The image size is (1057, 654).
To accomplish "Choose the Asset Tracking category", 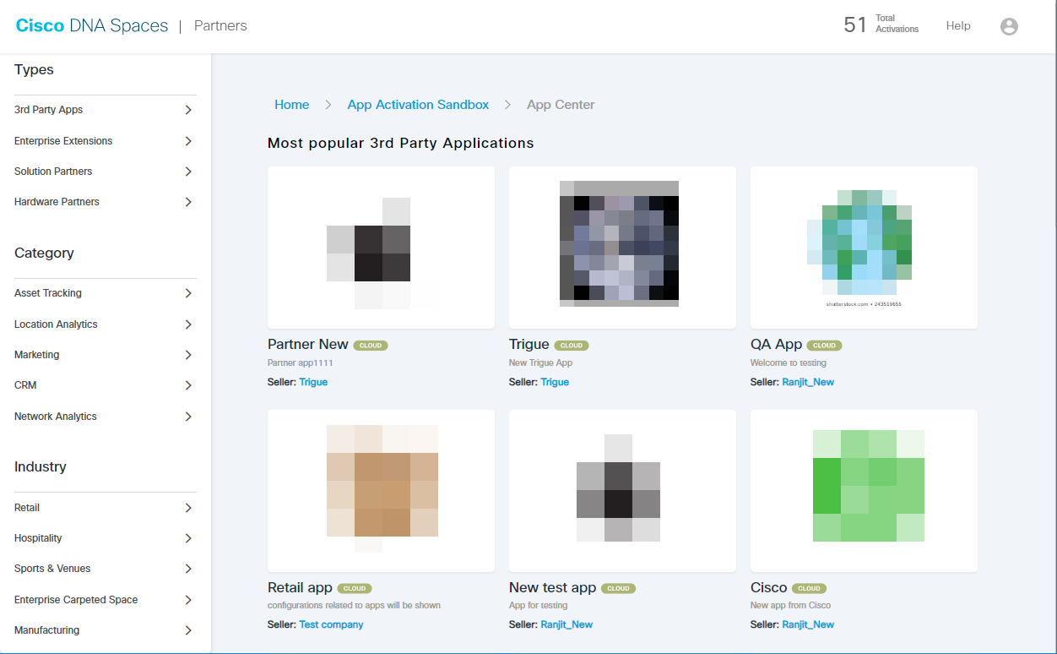I will coord(48,293).
